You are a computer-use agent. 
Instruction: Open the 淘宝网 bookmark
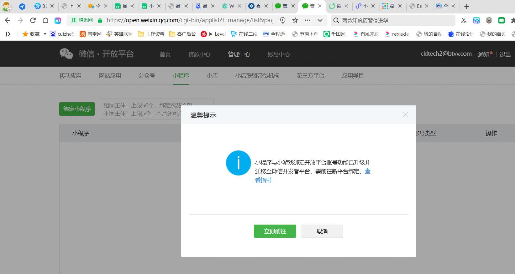pyautogui.click(x=91, y=34)
